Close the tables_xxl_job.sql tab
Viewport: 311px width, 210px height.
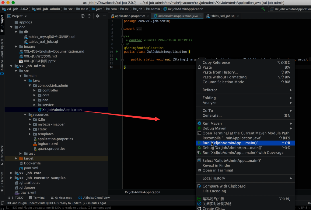pyautogui.click(x=238, y=16)
